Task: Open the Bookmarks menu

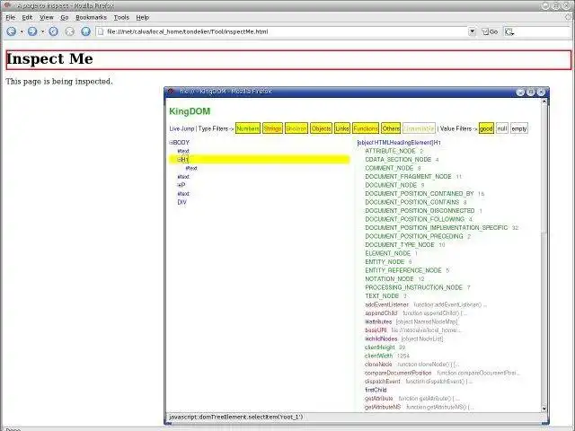Action: pyautogui.click(x=91, y=17)
